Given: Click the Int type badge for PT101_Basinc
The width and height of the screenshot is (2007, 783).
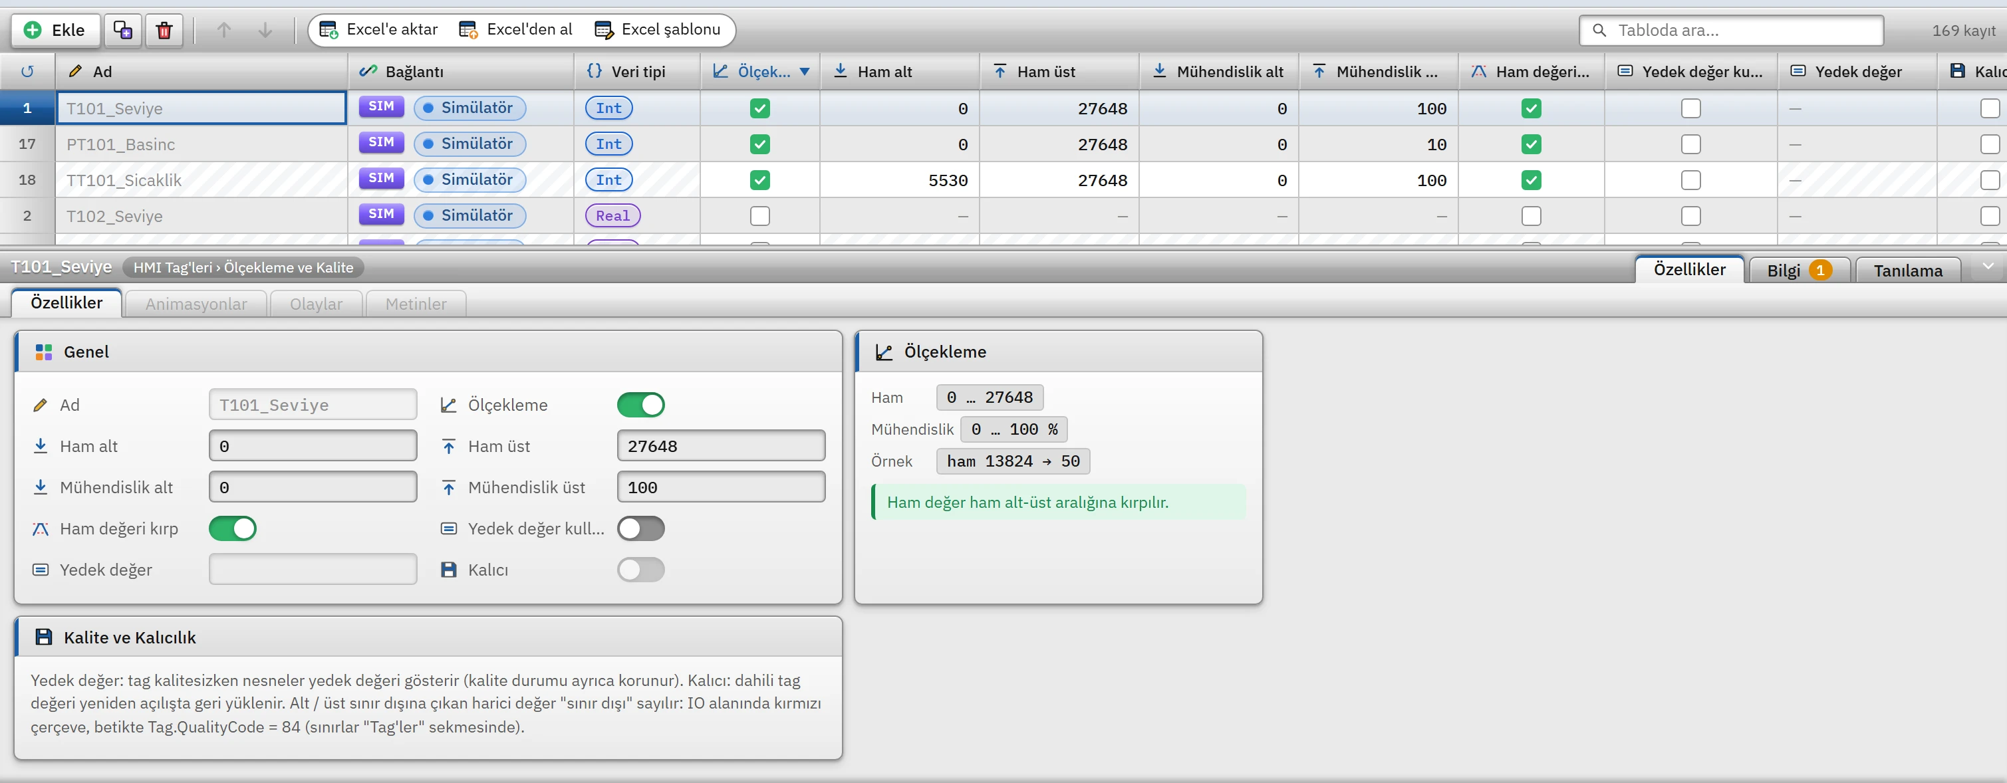Looking at the screenshot, I should [x=608, y=144].
